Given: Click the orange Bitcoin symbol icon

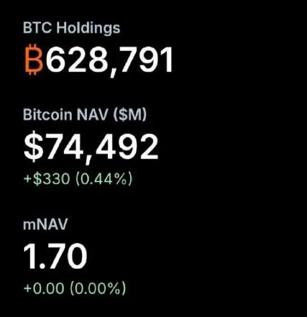Looking at the screenshot, I should [x=34, y=59].
